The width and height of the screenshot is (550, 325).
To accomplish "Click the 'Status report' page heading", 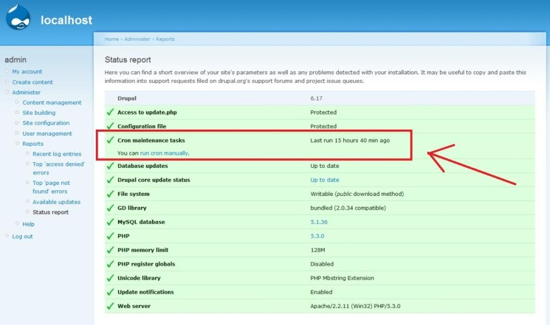I will 128,60.
